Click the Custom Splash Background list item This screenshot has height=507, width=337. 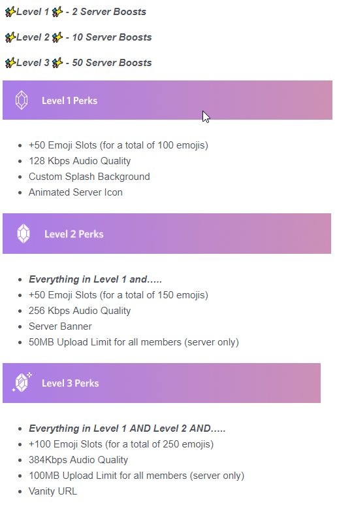(89, 177)
